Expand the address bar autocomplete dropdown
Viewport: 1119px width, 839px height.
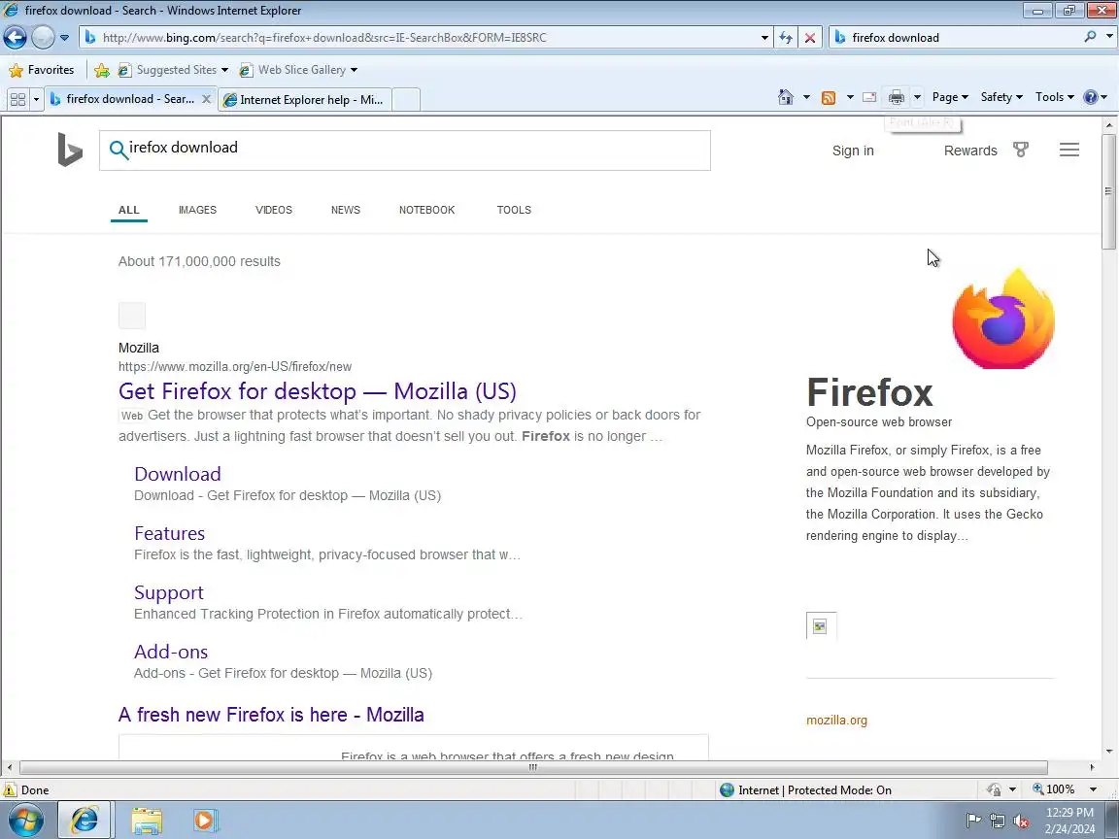764,38
